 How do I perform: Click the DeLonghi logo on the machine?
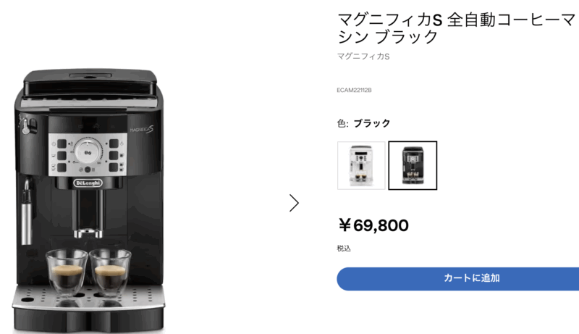(88, 183)
